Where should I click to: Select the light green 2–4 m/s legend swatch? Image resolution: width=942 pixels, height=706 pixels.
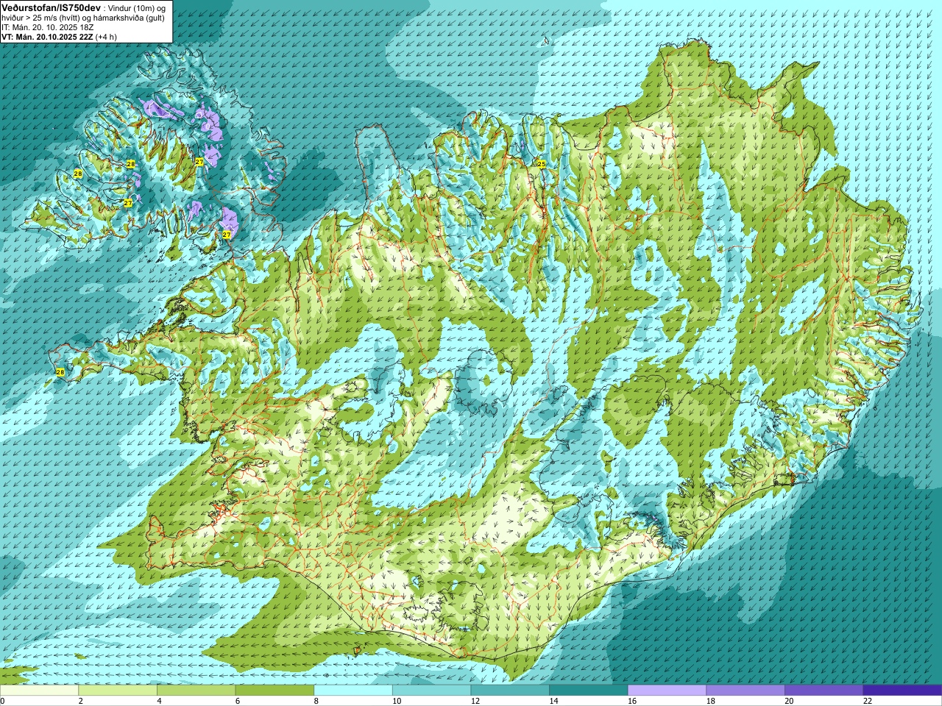[x=118, y=691]
